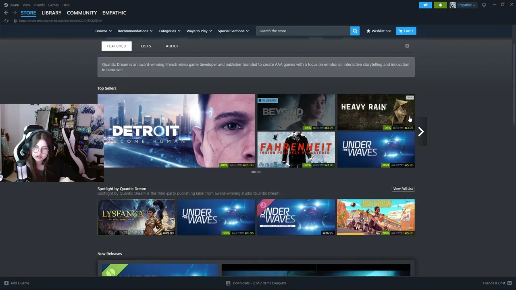Screen dimensions: 516x290
Task: Open the Friends menu
Action: (x=39, y=5)
